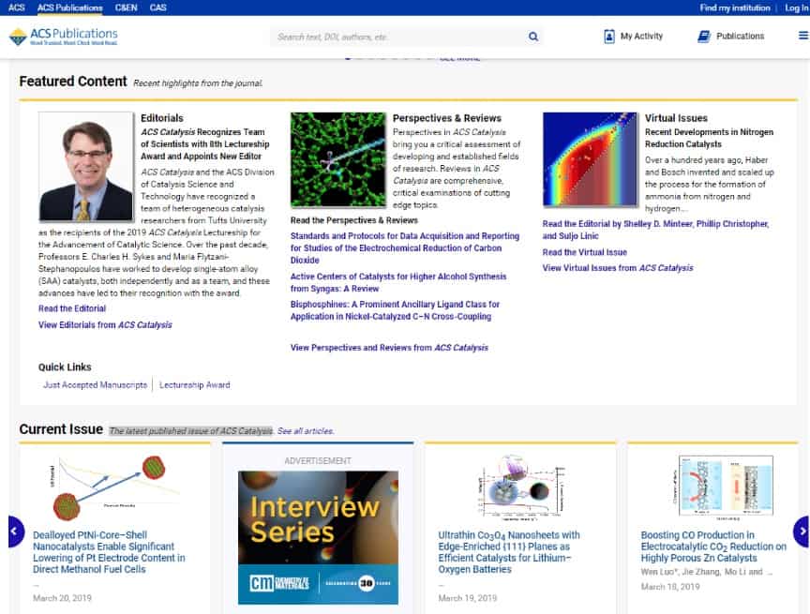Open 'Active Centers of Catalysts' review
This screenshot has height=614, width=810.
[x=398, y=282]
